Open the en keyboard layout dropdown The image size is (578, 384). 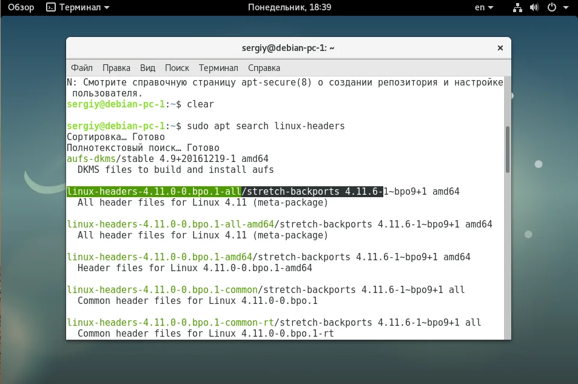click(483, 7)
